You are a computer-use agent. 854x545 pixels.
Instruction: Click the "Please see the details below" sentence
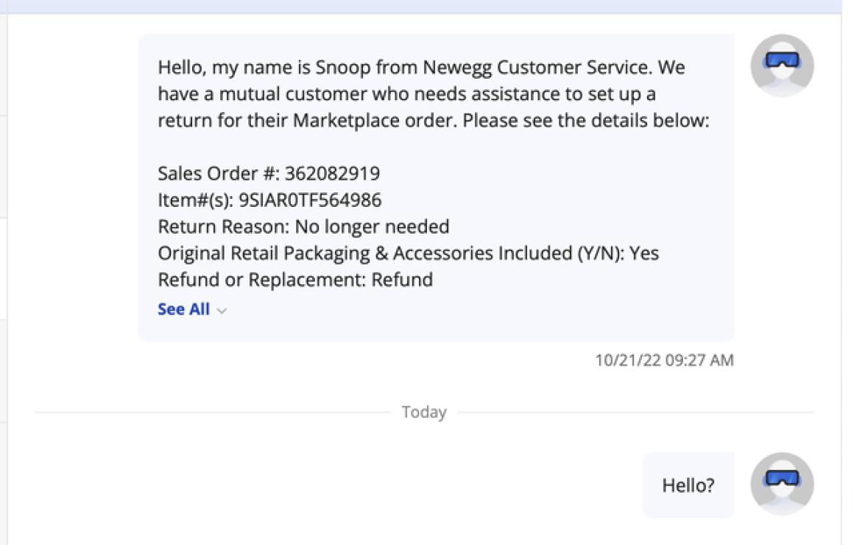[x=586, y=120]
